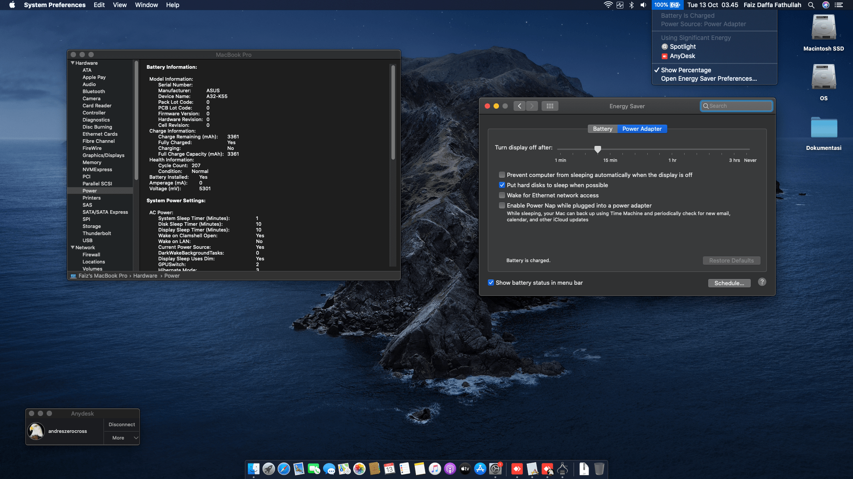The height and width of the screenshot is (479, 853).
Task: Collapse the Network tree section
Action: (x=72, y=247)
